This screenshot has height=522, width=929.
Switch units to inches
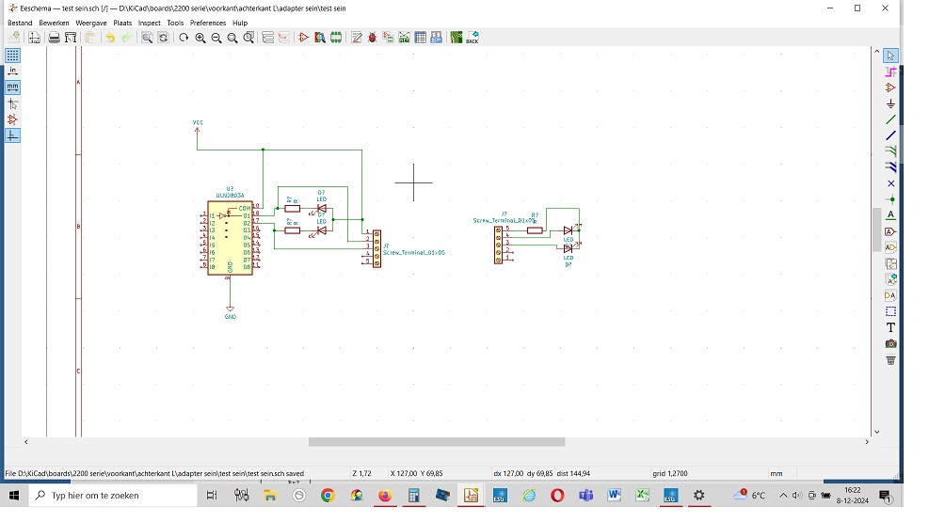point(12,71)
